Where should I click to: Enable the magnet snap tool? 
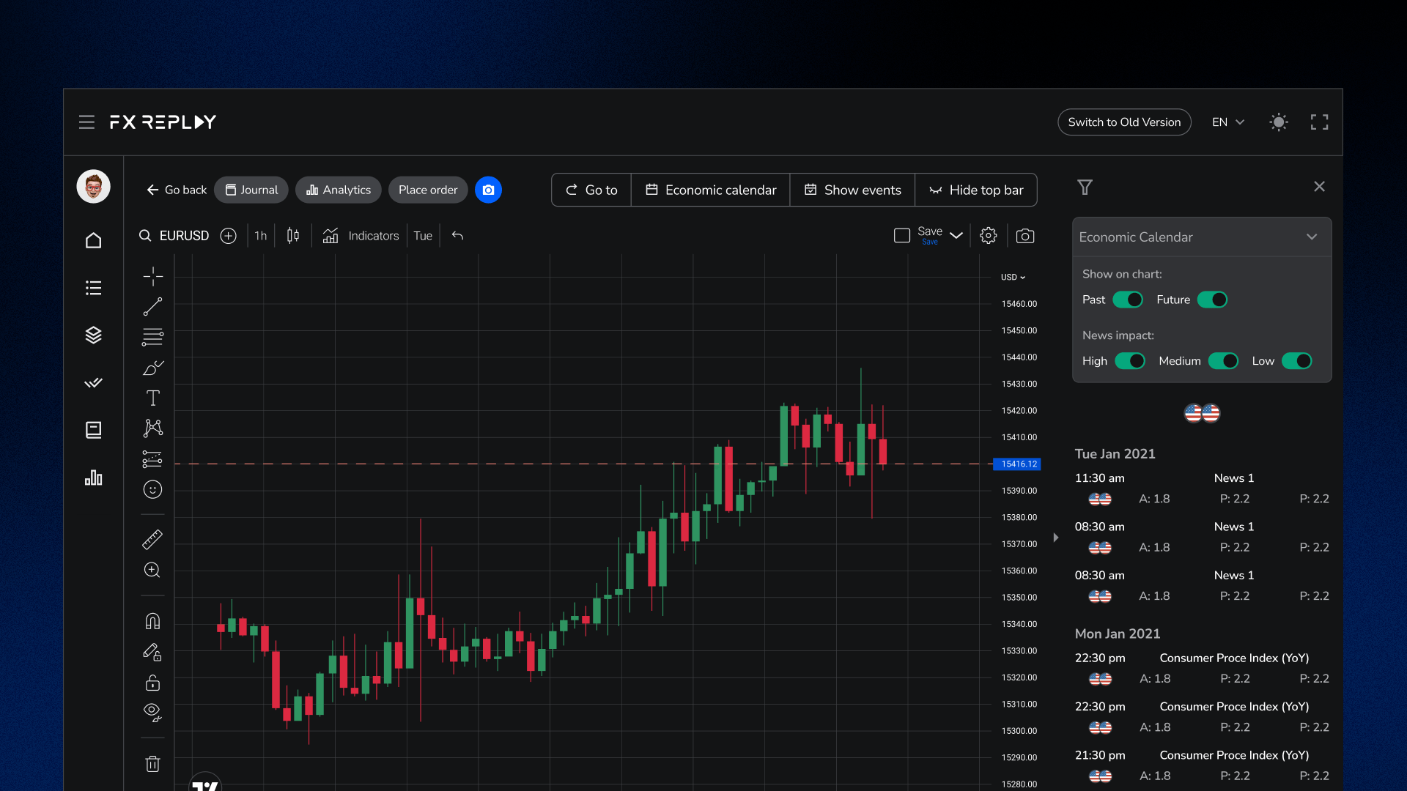point(152,621)
